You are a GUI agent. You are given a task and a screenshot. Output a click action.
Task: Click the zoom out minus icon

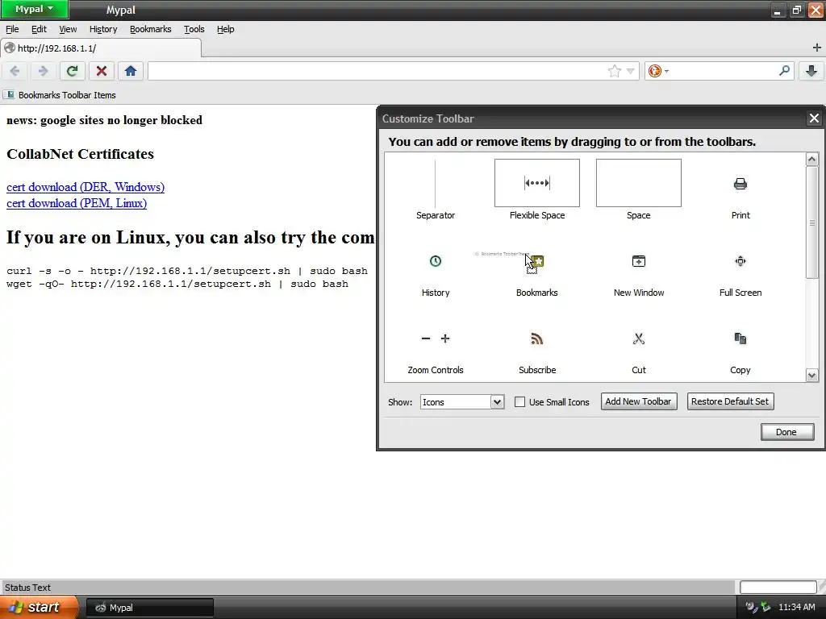[426, 339]
